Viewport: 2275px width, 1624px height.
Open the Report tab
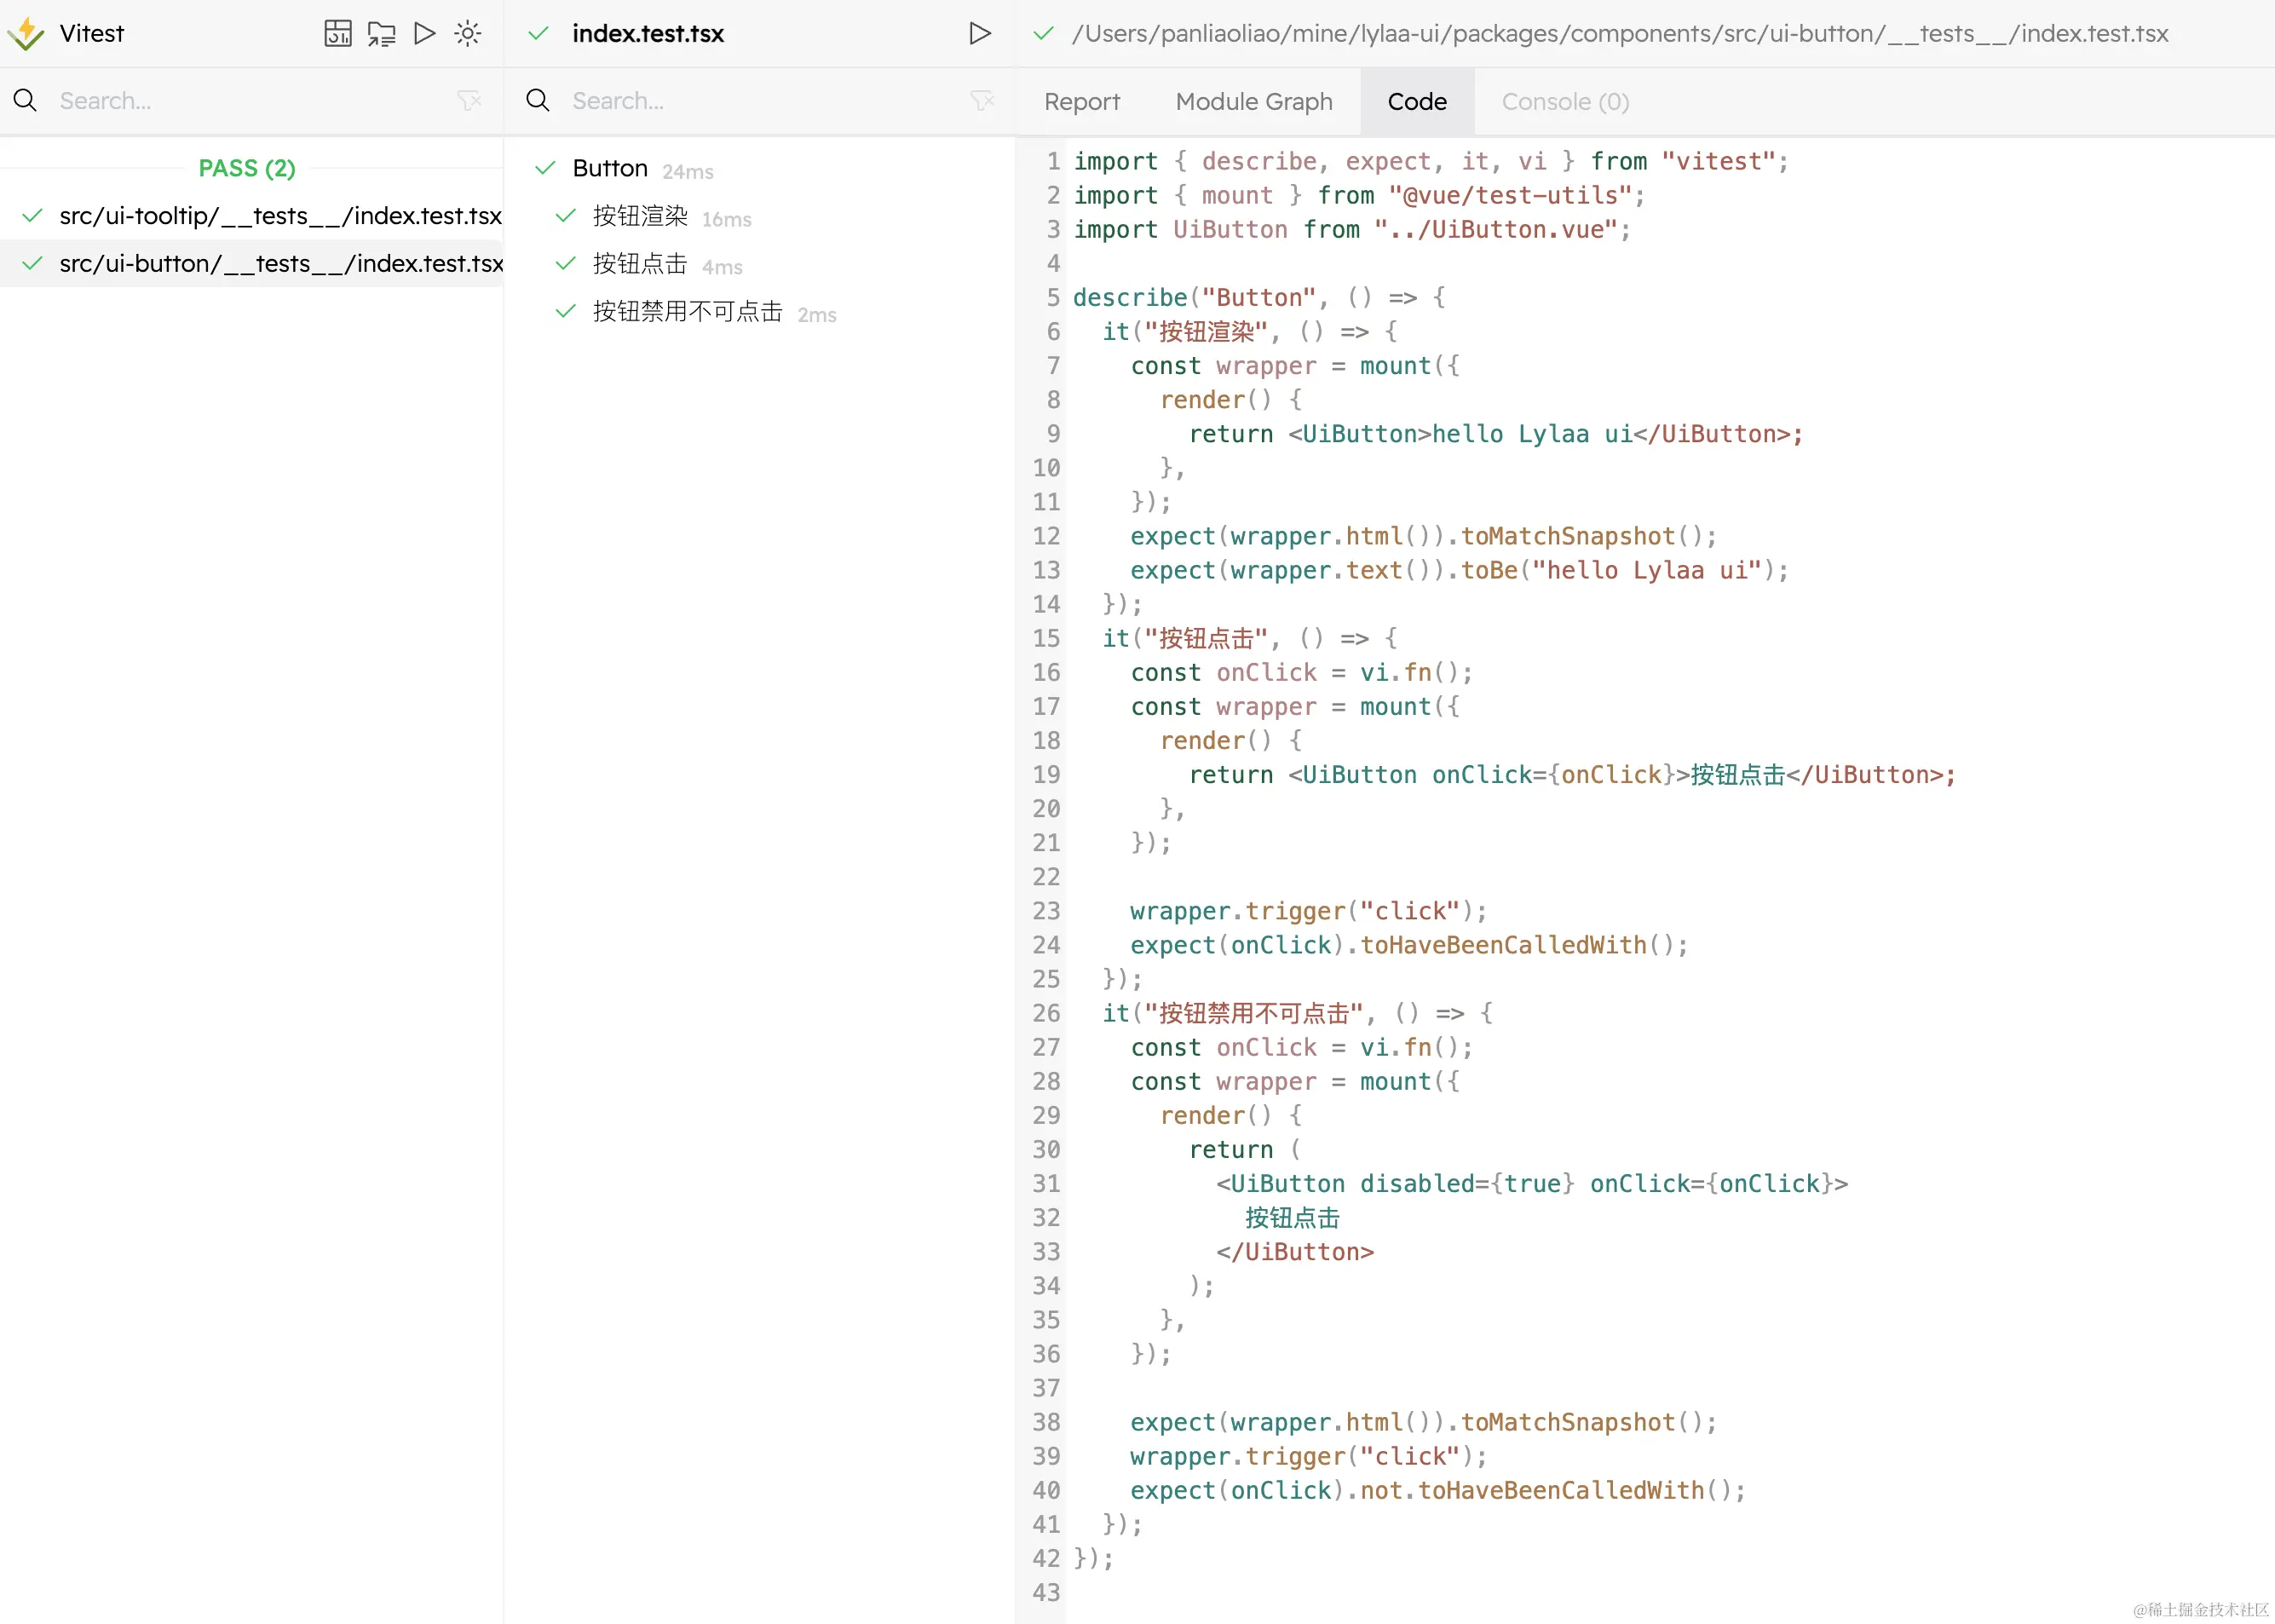[x=1082, y=102]
